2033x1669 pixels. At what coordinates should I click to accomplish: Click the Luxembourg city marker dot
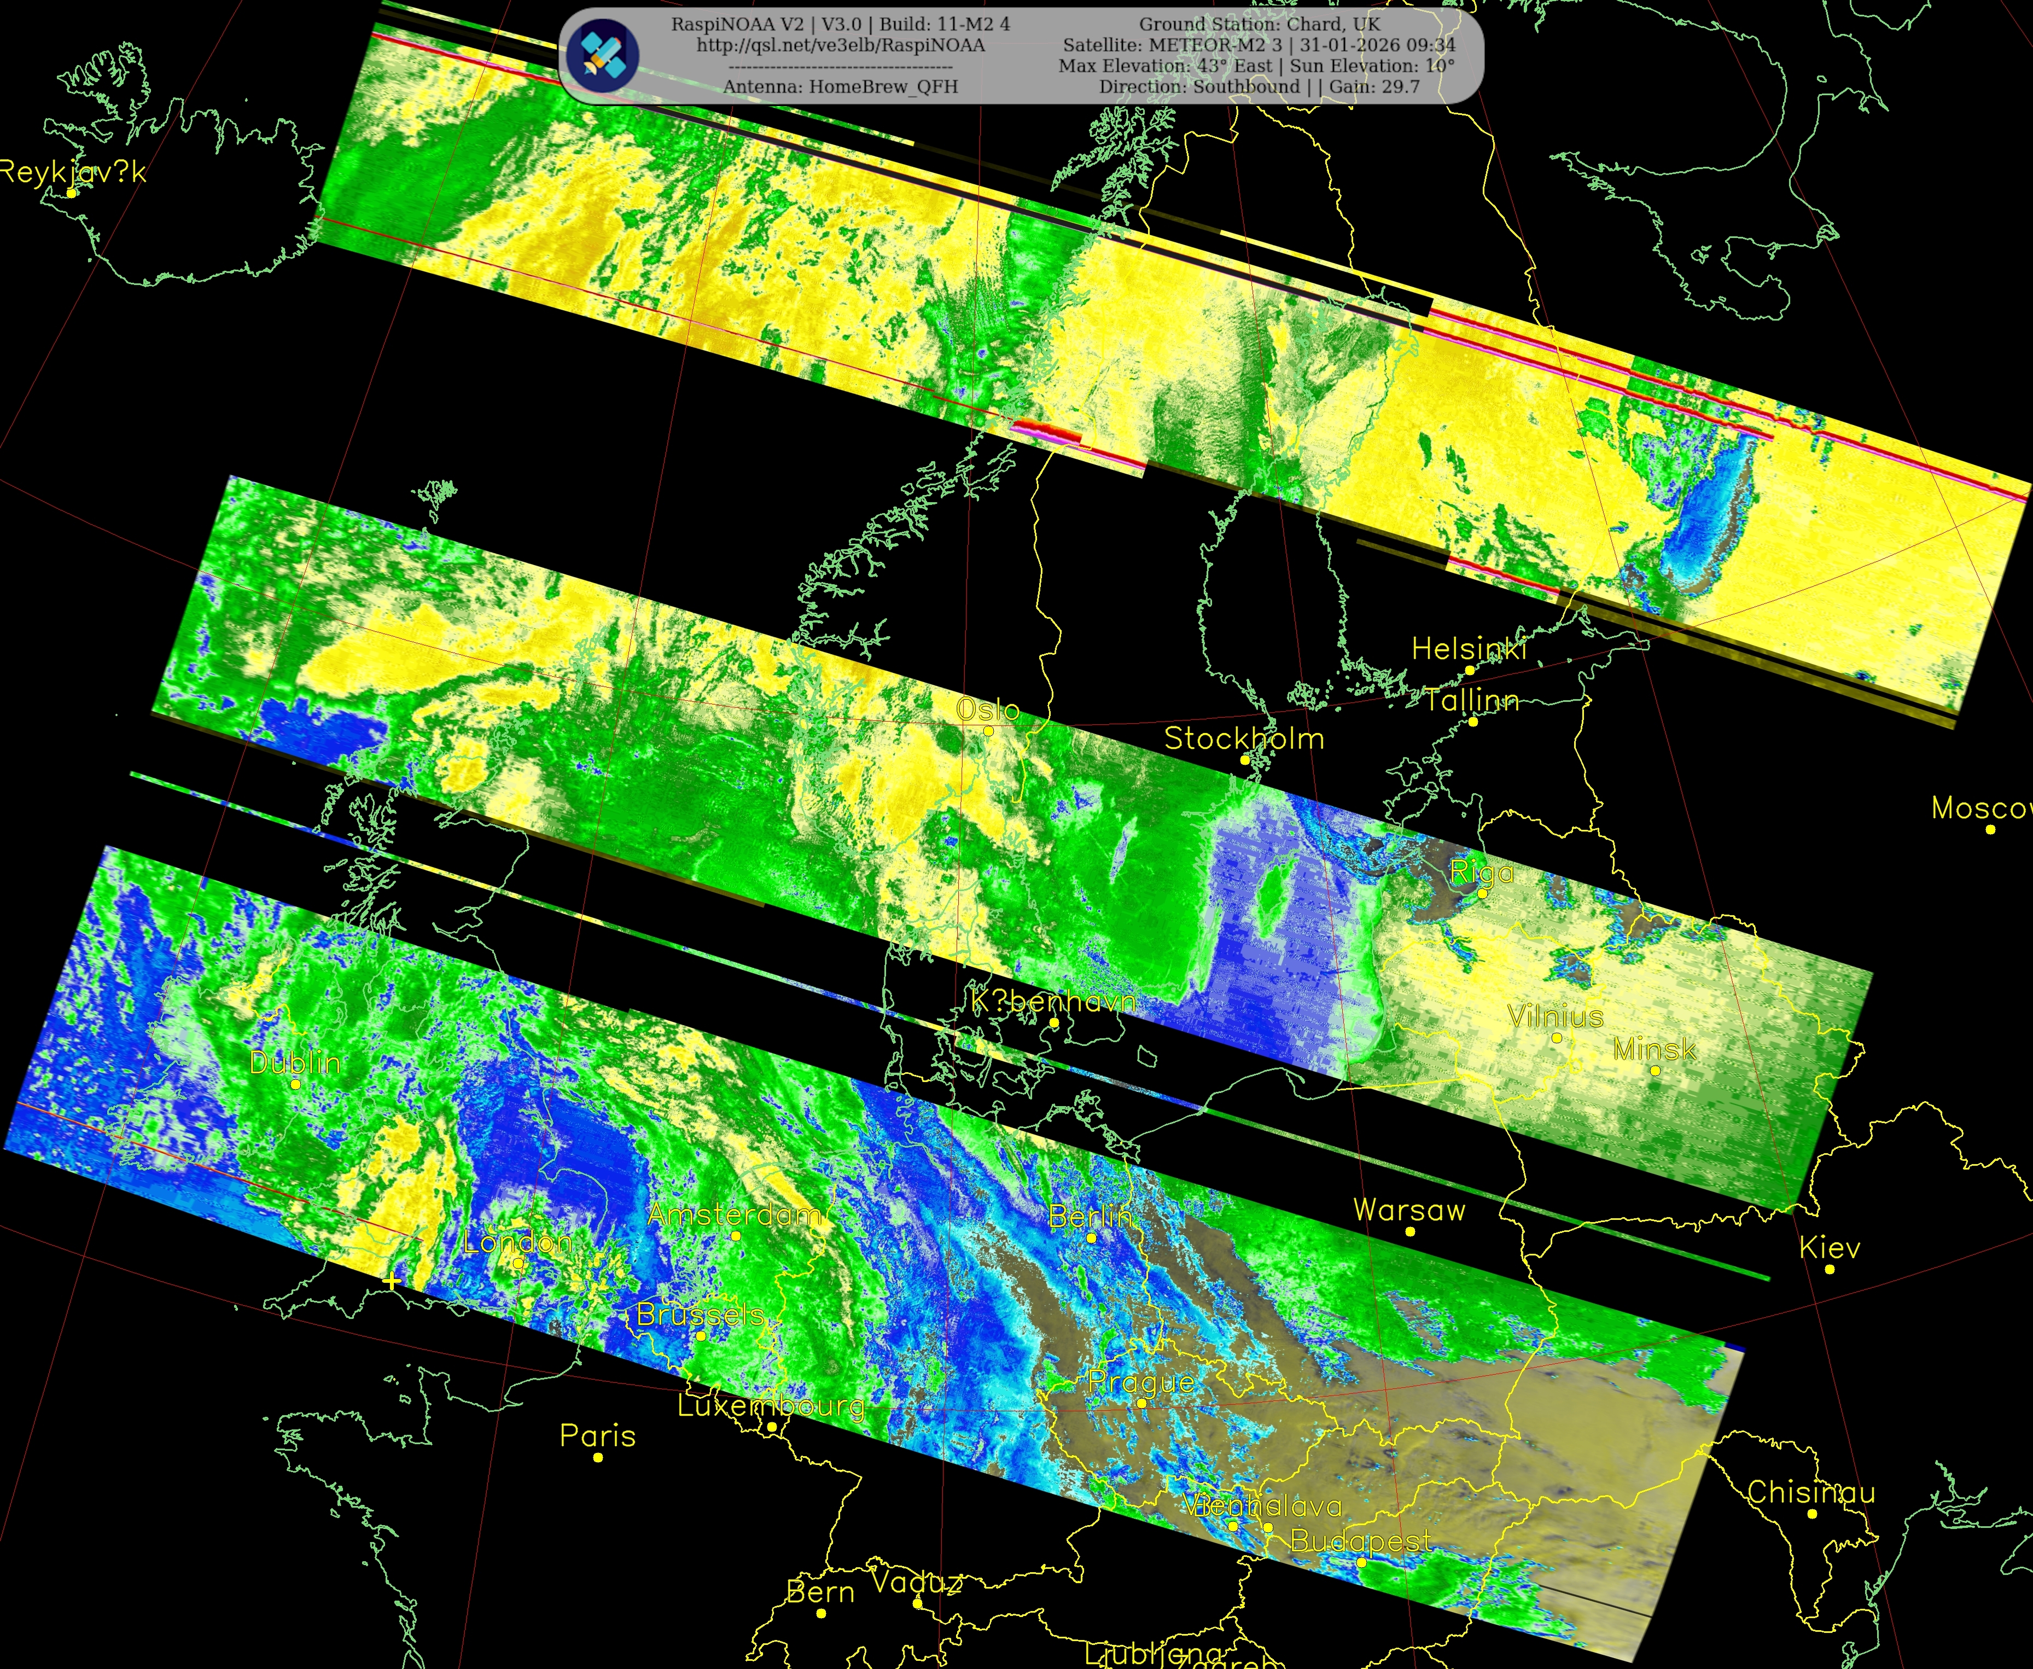click(771, 1427)
